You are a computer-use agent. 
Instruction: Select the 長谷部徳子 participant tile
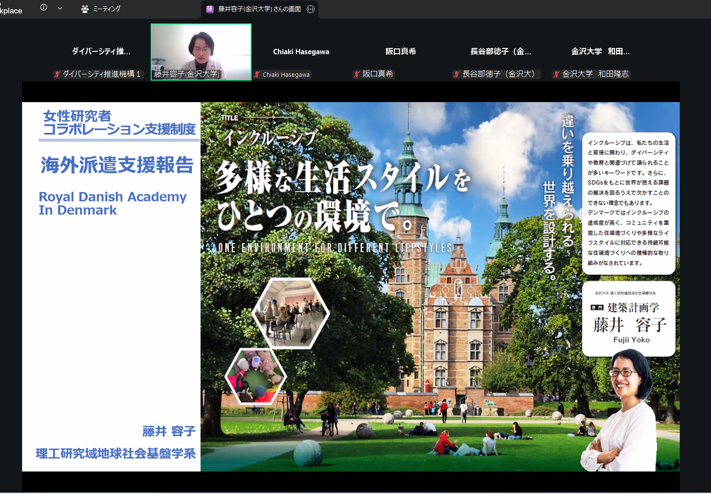coord(500,52)
